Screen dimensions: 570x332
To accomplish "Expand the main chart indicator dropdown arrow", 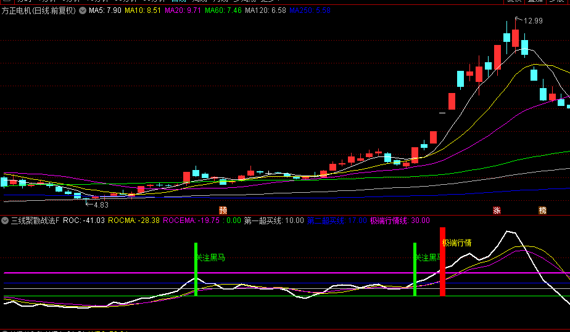I will click(x=83, y=10).
